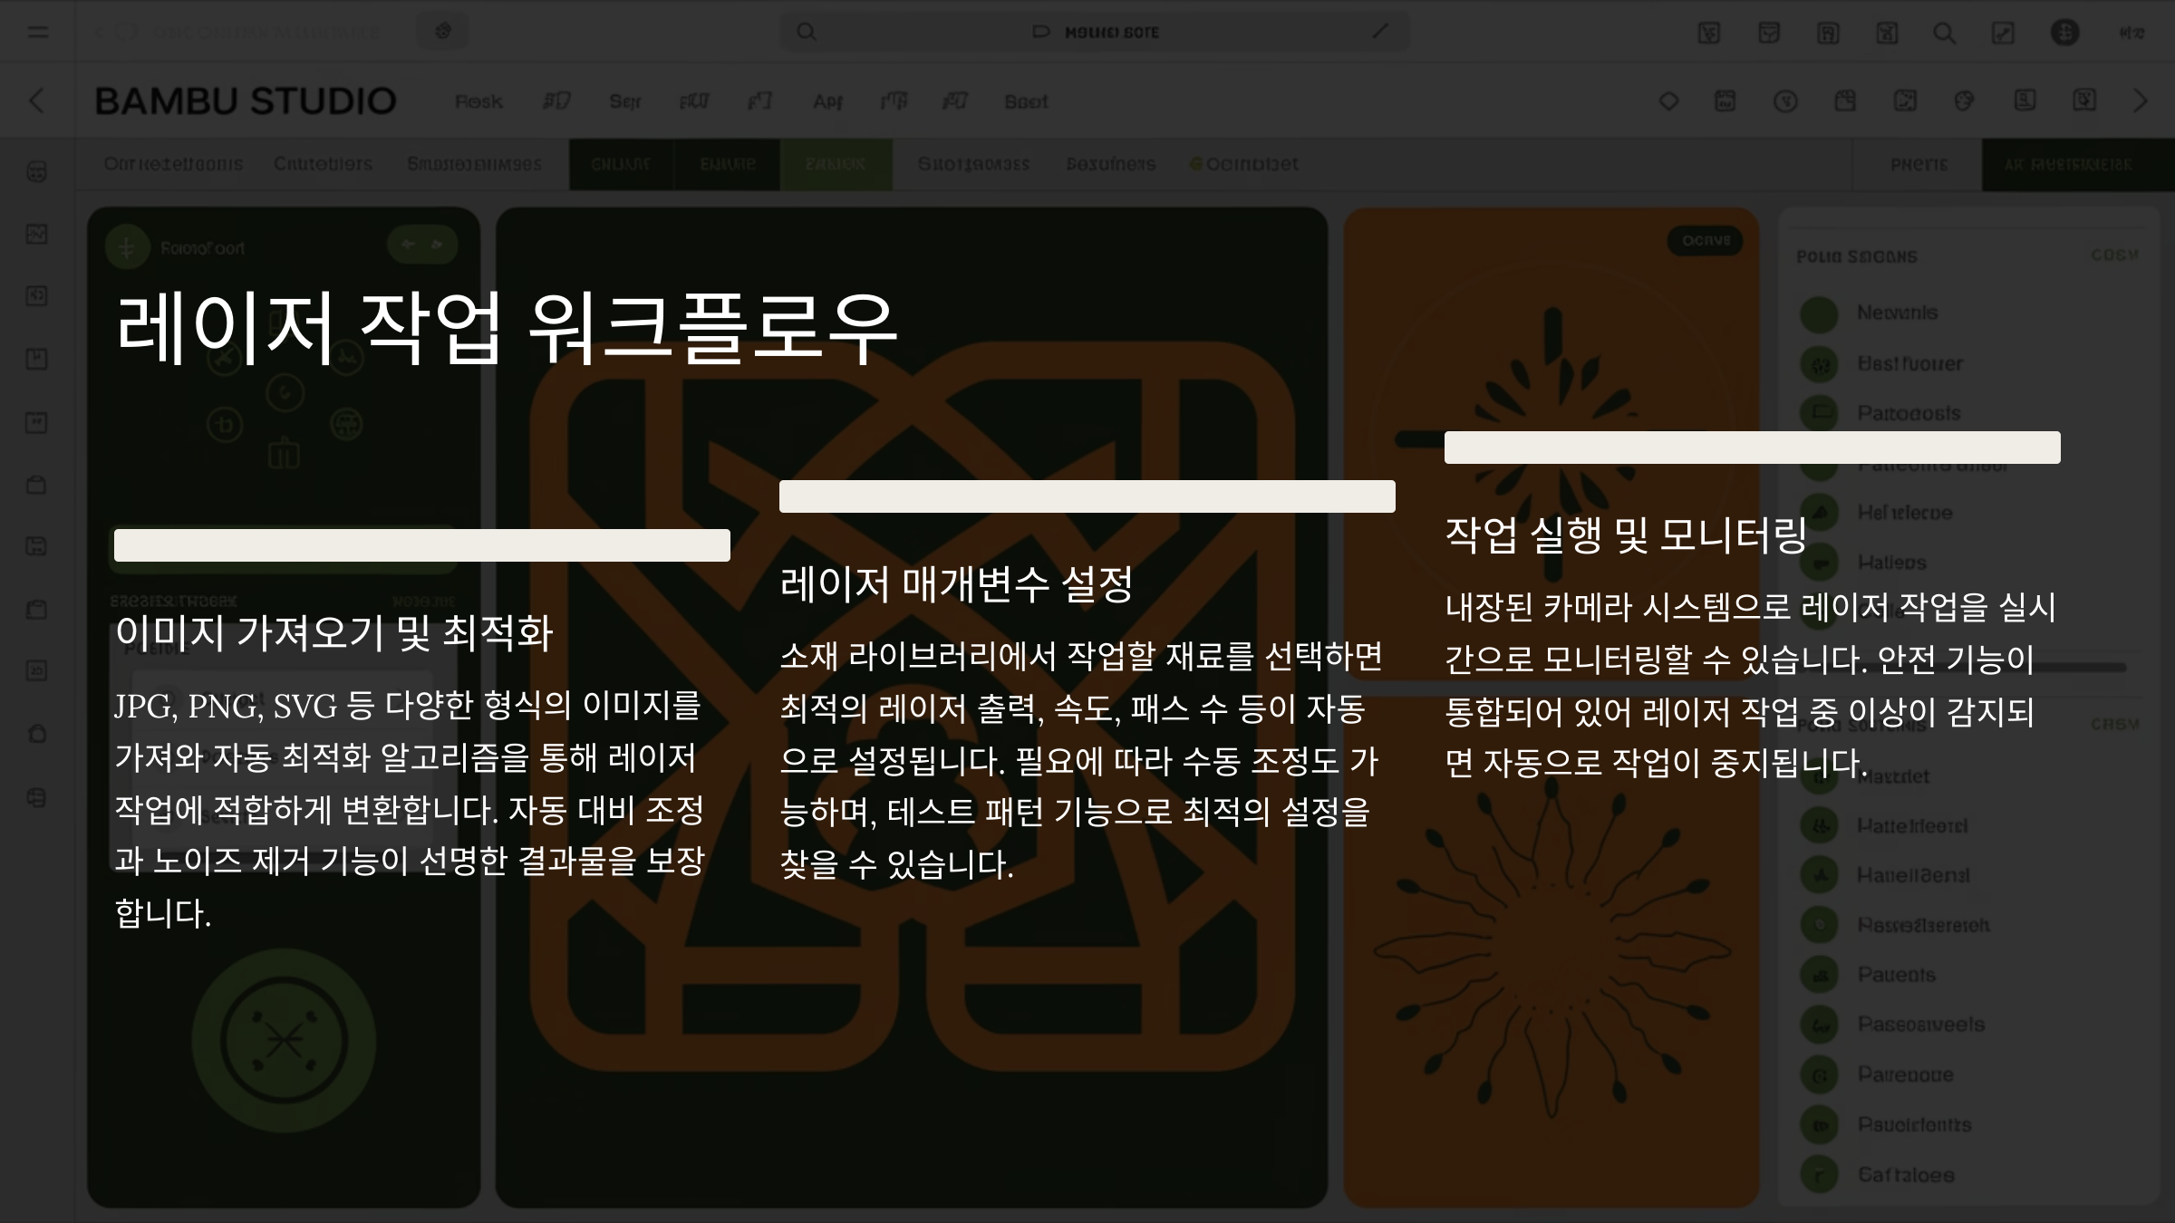Click the magnifier icon inside the top search bar
This screenshot has width=2175, height=1223.
tap(806, 33)
